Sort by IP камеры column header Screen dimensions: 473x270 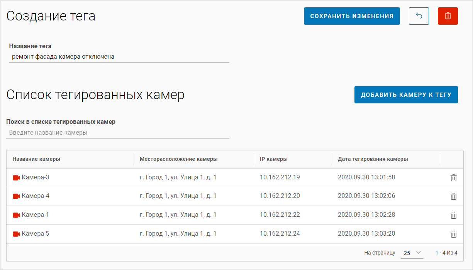pos(273,159)
